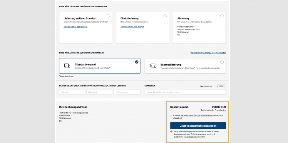Open Weitere Informationen zu den Frachtkosten link
The width and height of the screenshot is (288, 143).
[x=208, y=53]
